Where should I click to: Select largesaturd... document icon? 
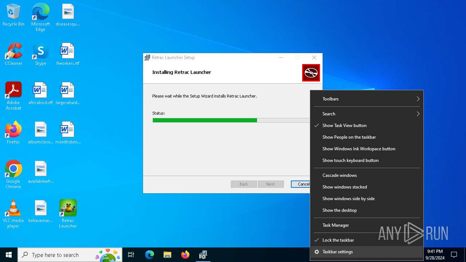pos(68,94)
